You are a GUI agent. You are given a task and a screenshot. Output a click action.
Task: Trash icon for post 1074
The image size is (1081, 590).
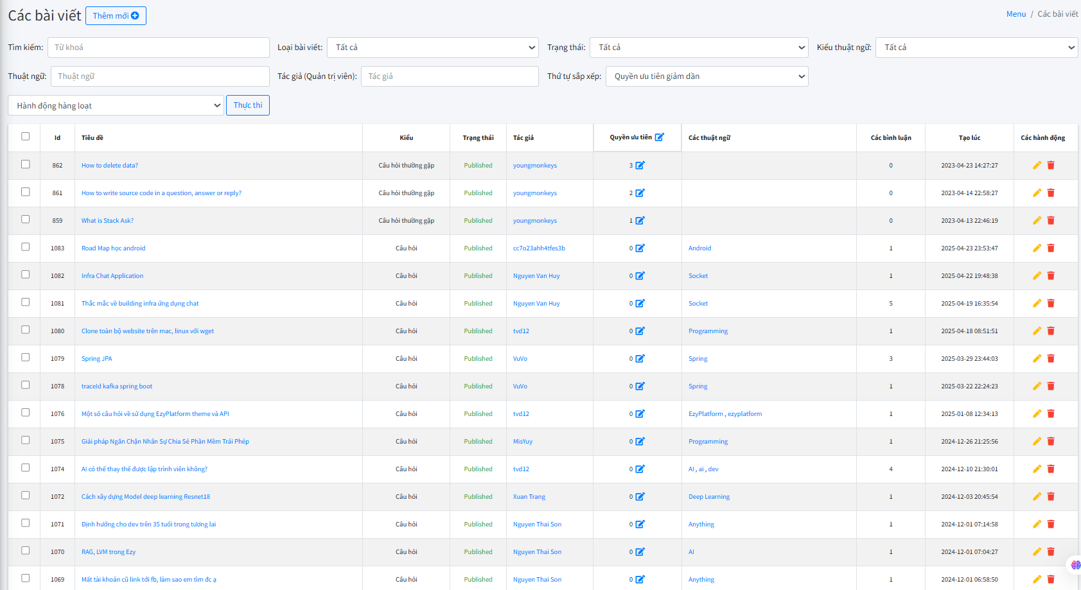tap(1051, 469)
